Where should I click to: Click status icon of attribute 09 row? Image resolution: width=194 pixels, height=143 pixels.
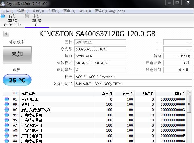7,105
